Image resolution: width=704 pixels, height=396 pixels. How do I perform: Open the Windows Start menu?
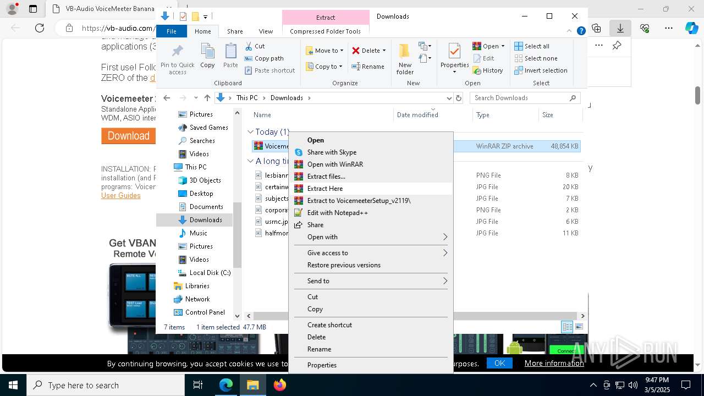click(13, 385)
